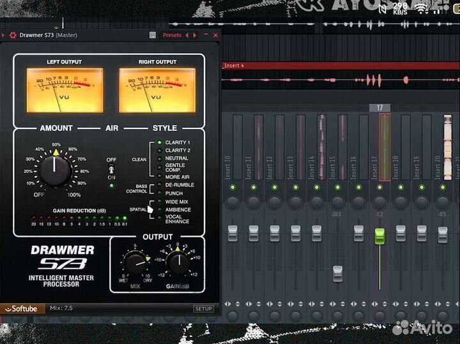Mute Insert 14 with its green LED
The width and height of the screenshot is (460, 344).
[316, 187]
